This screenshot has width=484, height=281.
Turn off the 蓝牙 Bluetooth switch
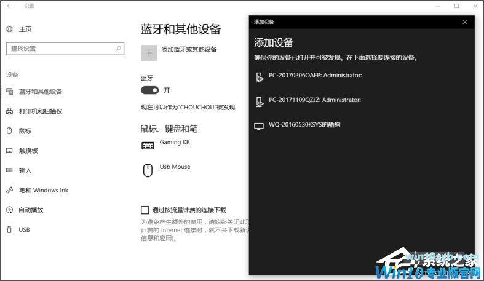point(149,90)
